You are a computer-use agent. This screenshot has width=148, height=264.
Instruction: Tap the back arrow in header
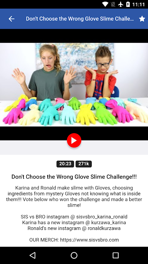(12, 19)
